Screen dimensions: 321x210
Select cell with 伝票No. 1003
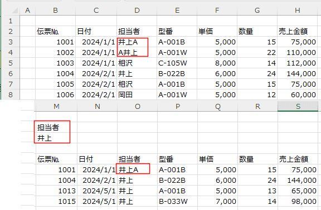pos(56,63)
